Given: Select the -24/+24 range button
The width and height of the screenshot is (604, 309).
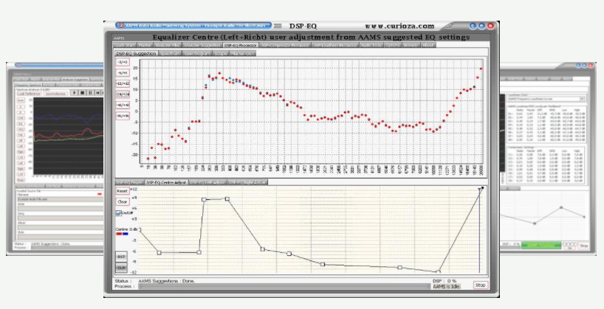Looking at the screenshot, I should coord(123,94).
